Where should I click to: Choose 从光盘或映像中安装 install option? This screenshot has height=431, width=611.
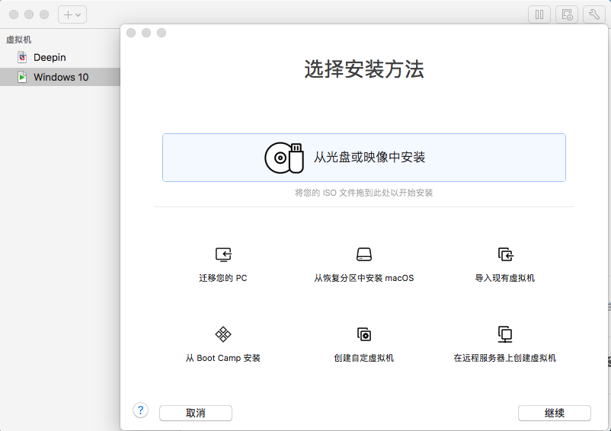(363, 158)
